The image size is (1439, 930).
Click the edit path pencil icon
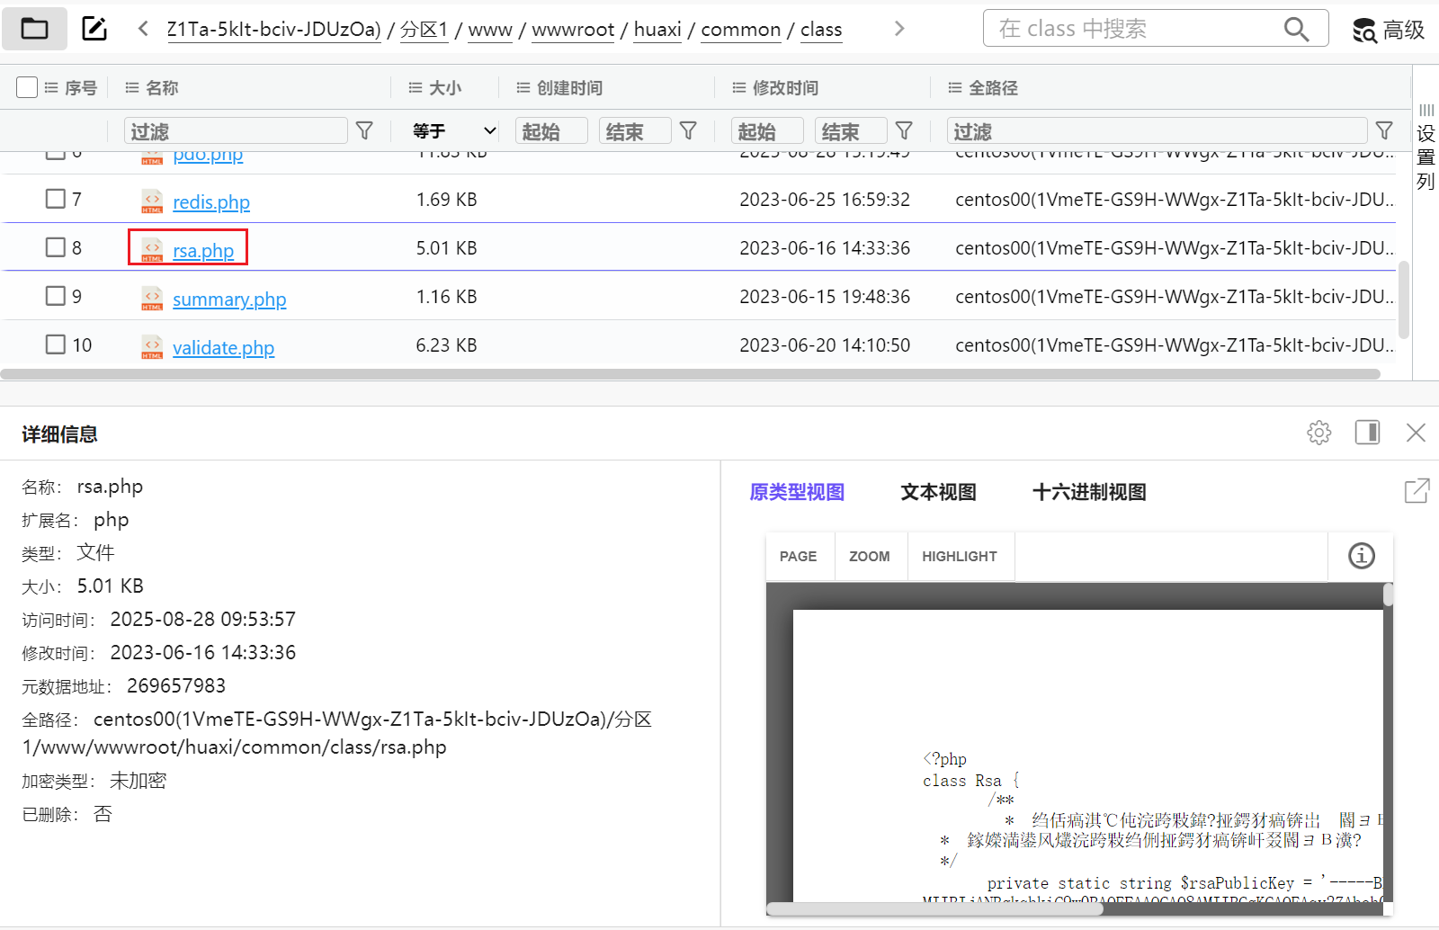tap(94, 29)
